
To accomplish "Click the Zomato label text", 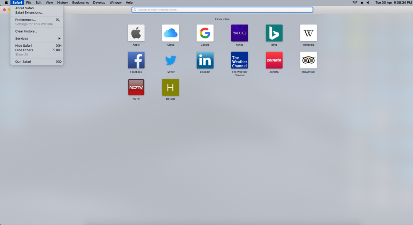I will tap(274, 72).
